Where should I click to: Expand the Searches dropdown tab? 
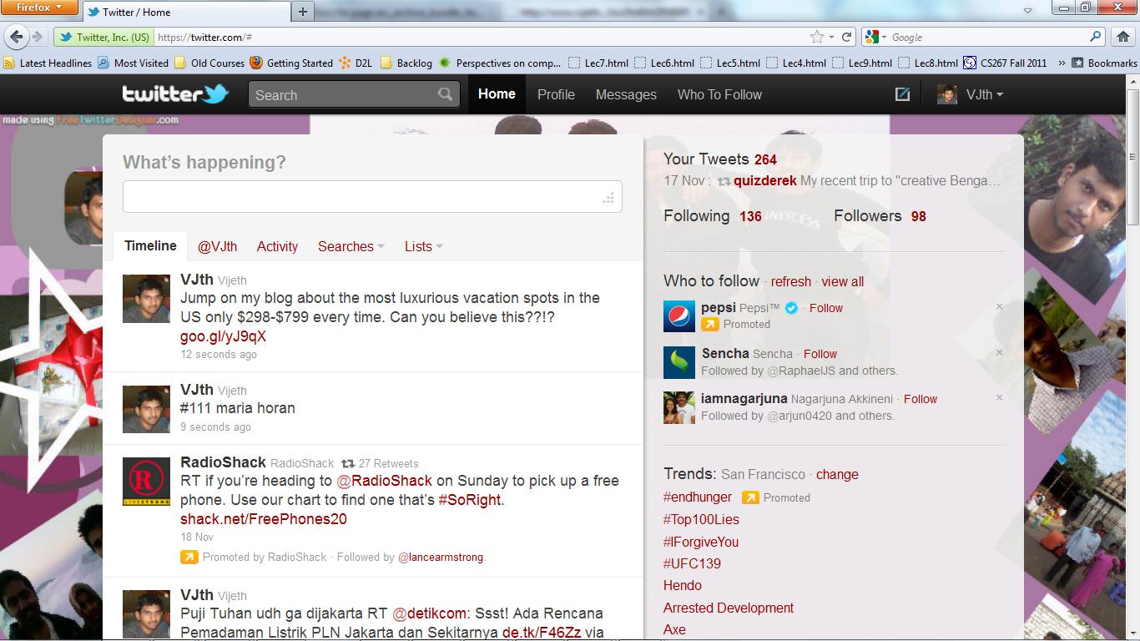point(351,246)
